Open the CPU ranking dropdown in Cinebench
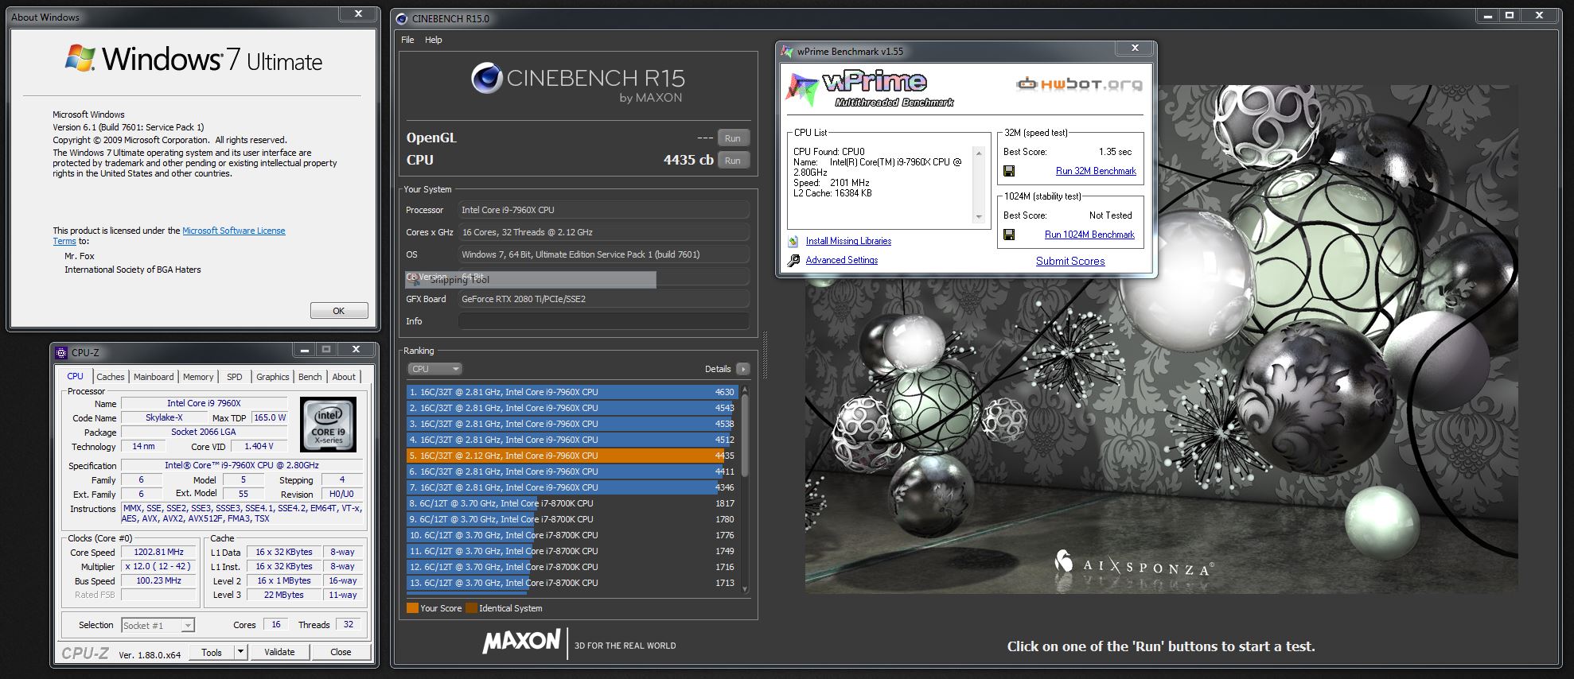This screenshot has width=1574, height=679. [x=434, y=369]
